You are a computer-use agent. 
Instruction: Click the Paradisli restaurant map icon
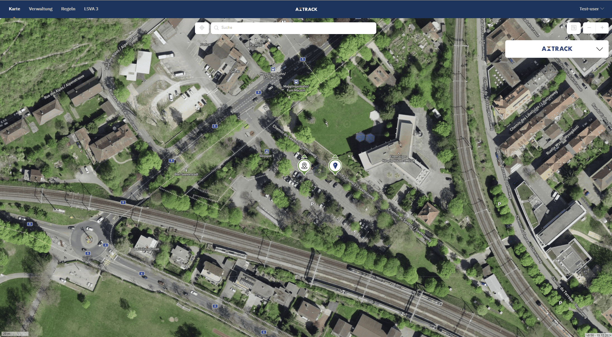point(256,40)
